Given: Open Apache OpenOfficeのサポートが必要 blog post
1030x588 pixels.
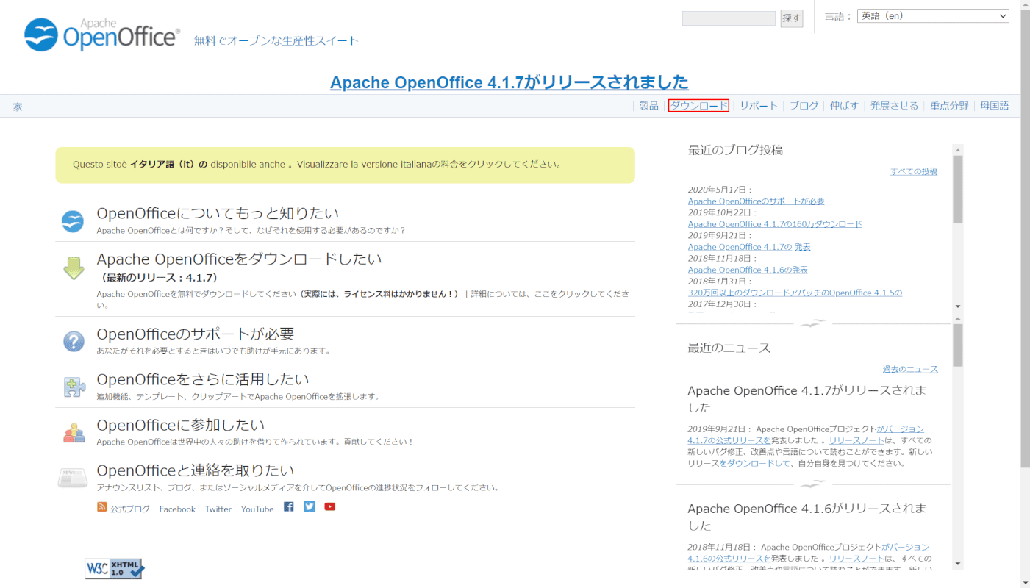Looking at the screenshot, I should click(756, 201).
